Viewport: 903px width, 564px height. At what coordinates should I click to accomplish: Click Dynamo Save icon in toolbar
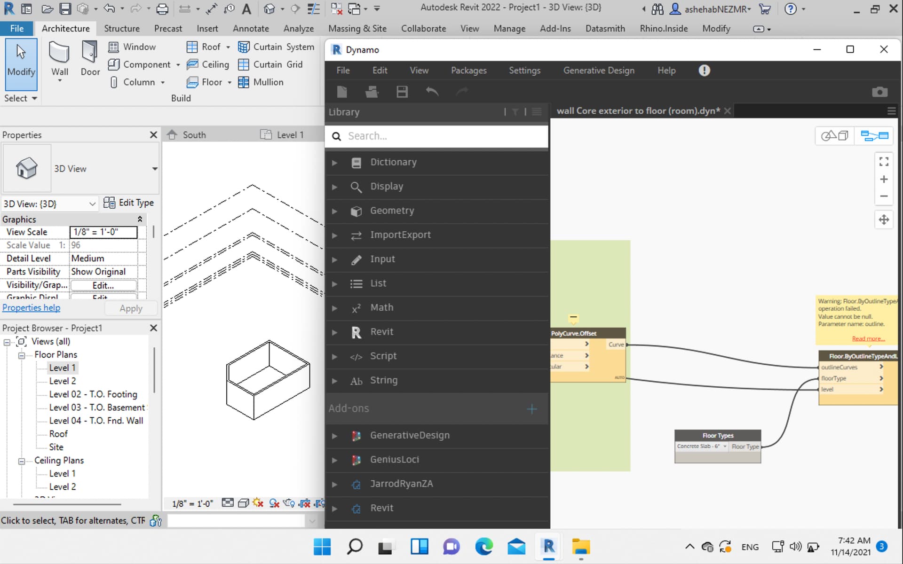(402, 92)
